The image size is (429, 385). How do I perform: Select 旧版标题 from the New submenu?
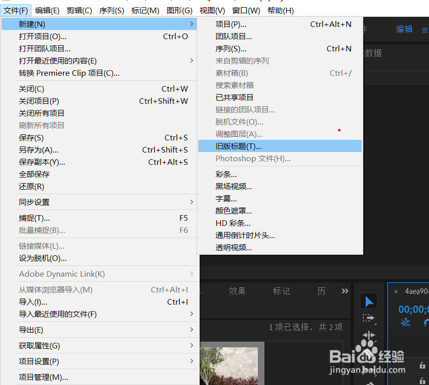(x=238, y=146)
